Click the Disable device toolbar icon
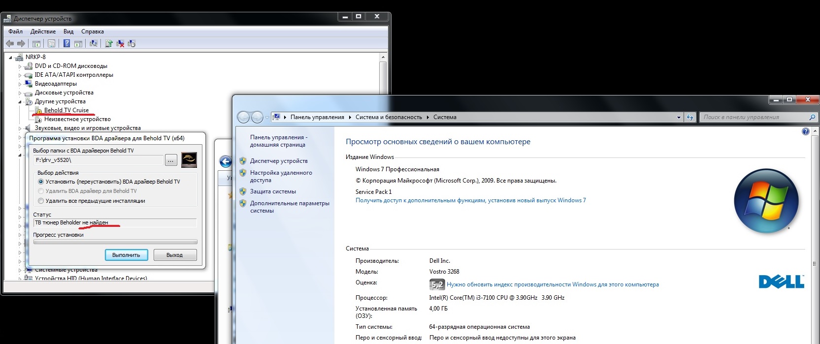 click(x=131, y=44)
